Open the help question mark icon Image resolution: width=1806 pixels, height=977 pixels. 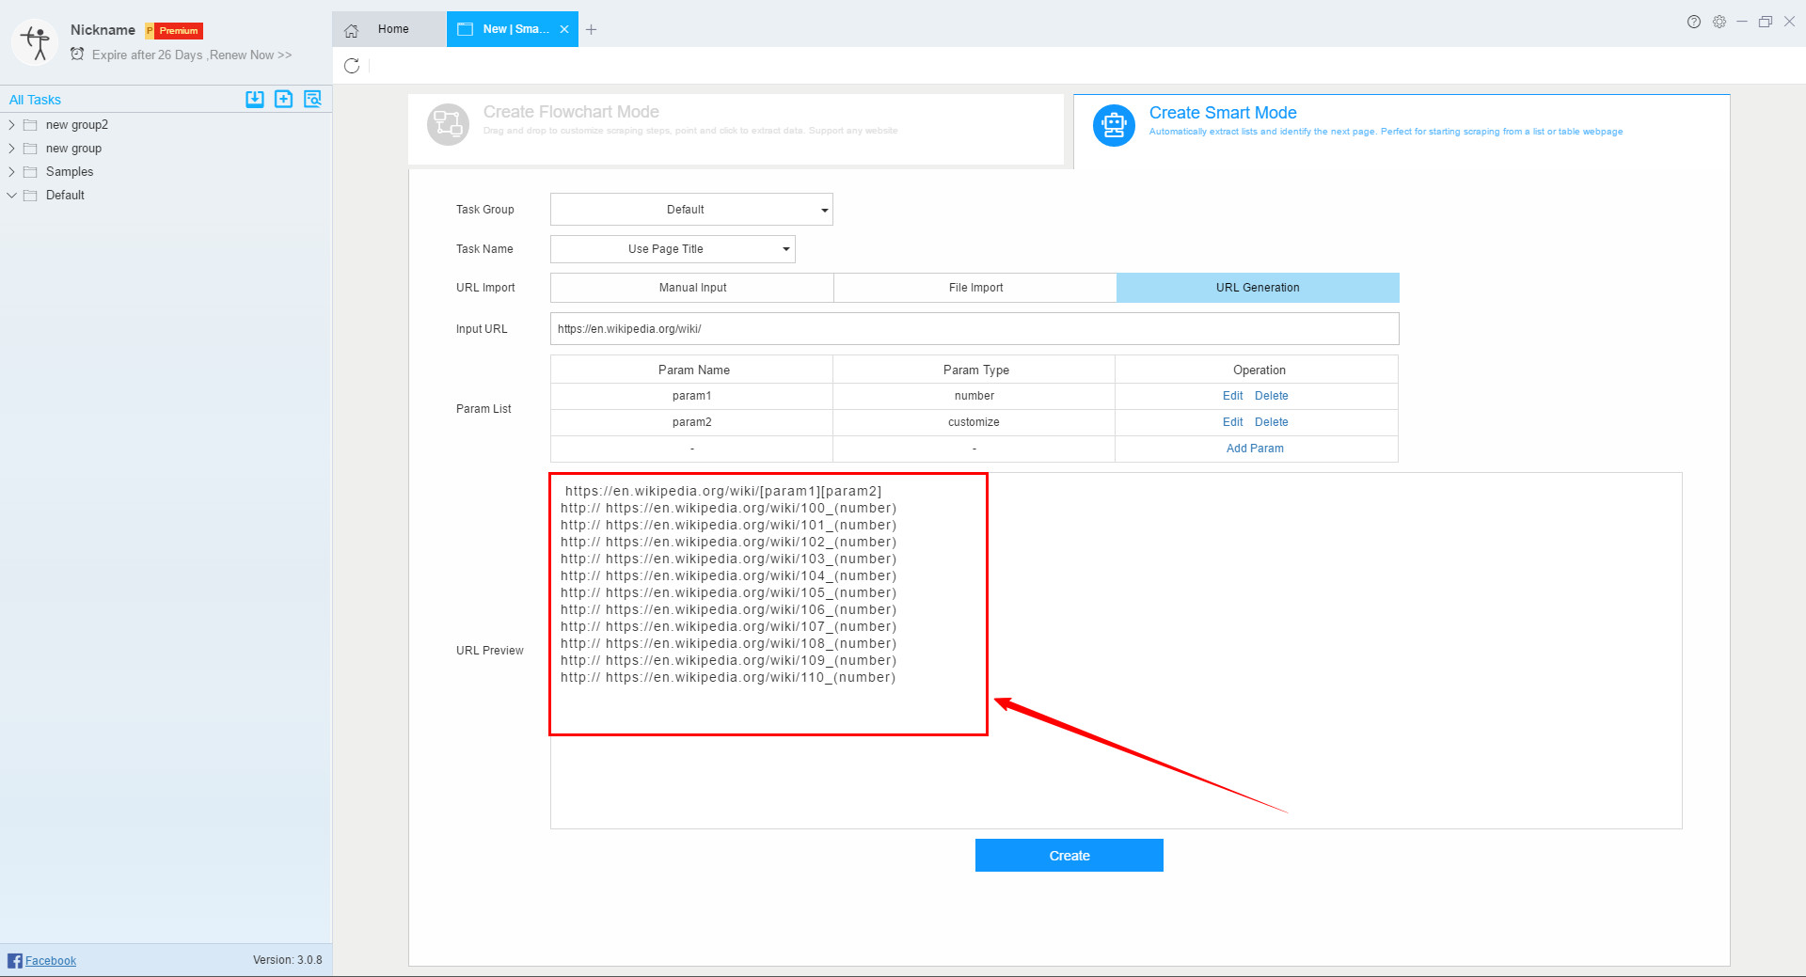coord(1693,22)
